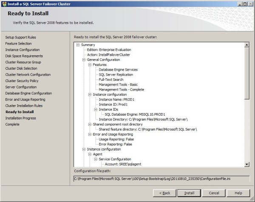The width and height of the screenshot is (255, 202).
Task: Collapse the Summary tree node
Action: coord(78,45)
